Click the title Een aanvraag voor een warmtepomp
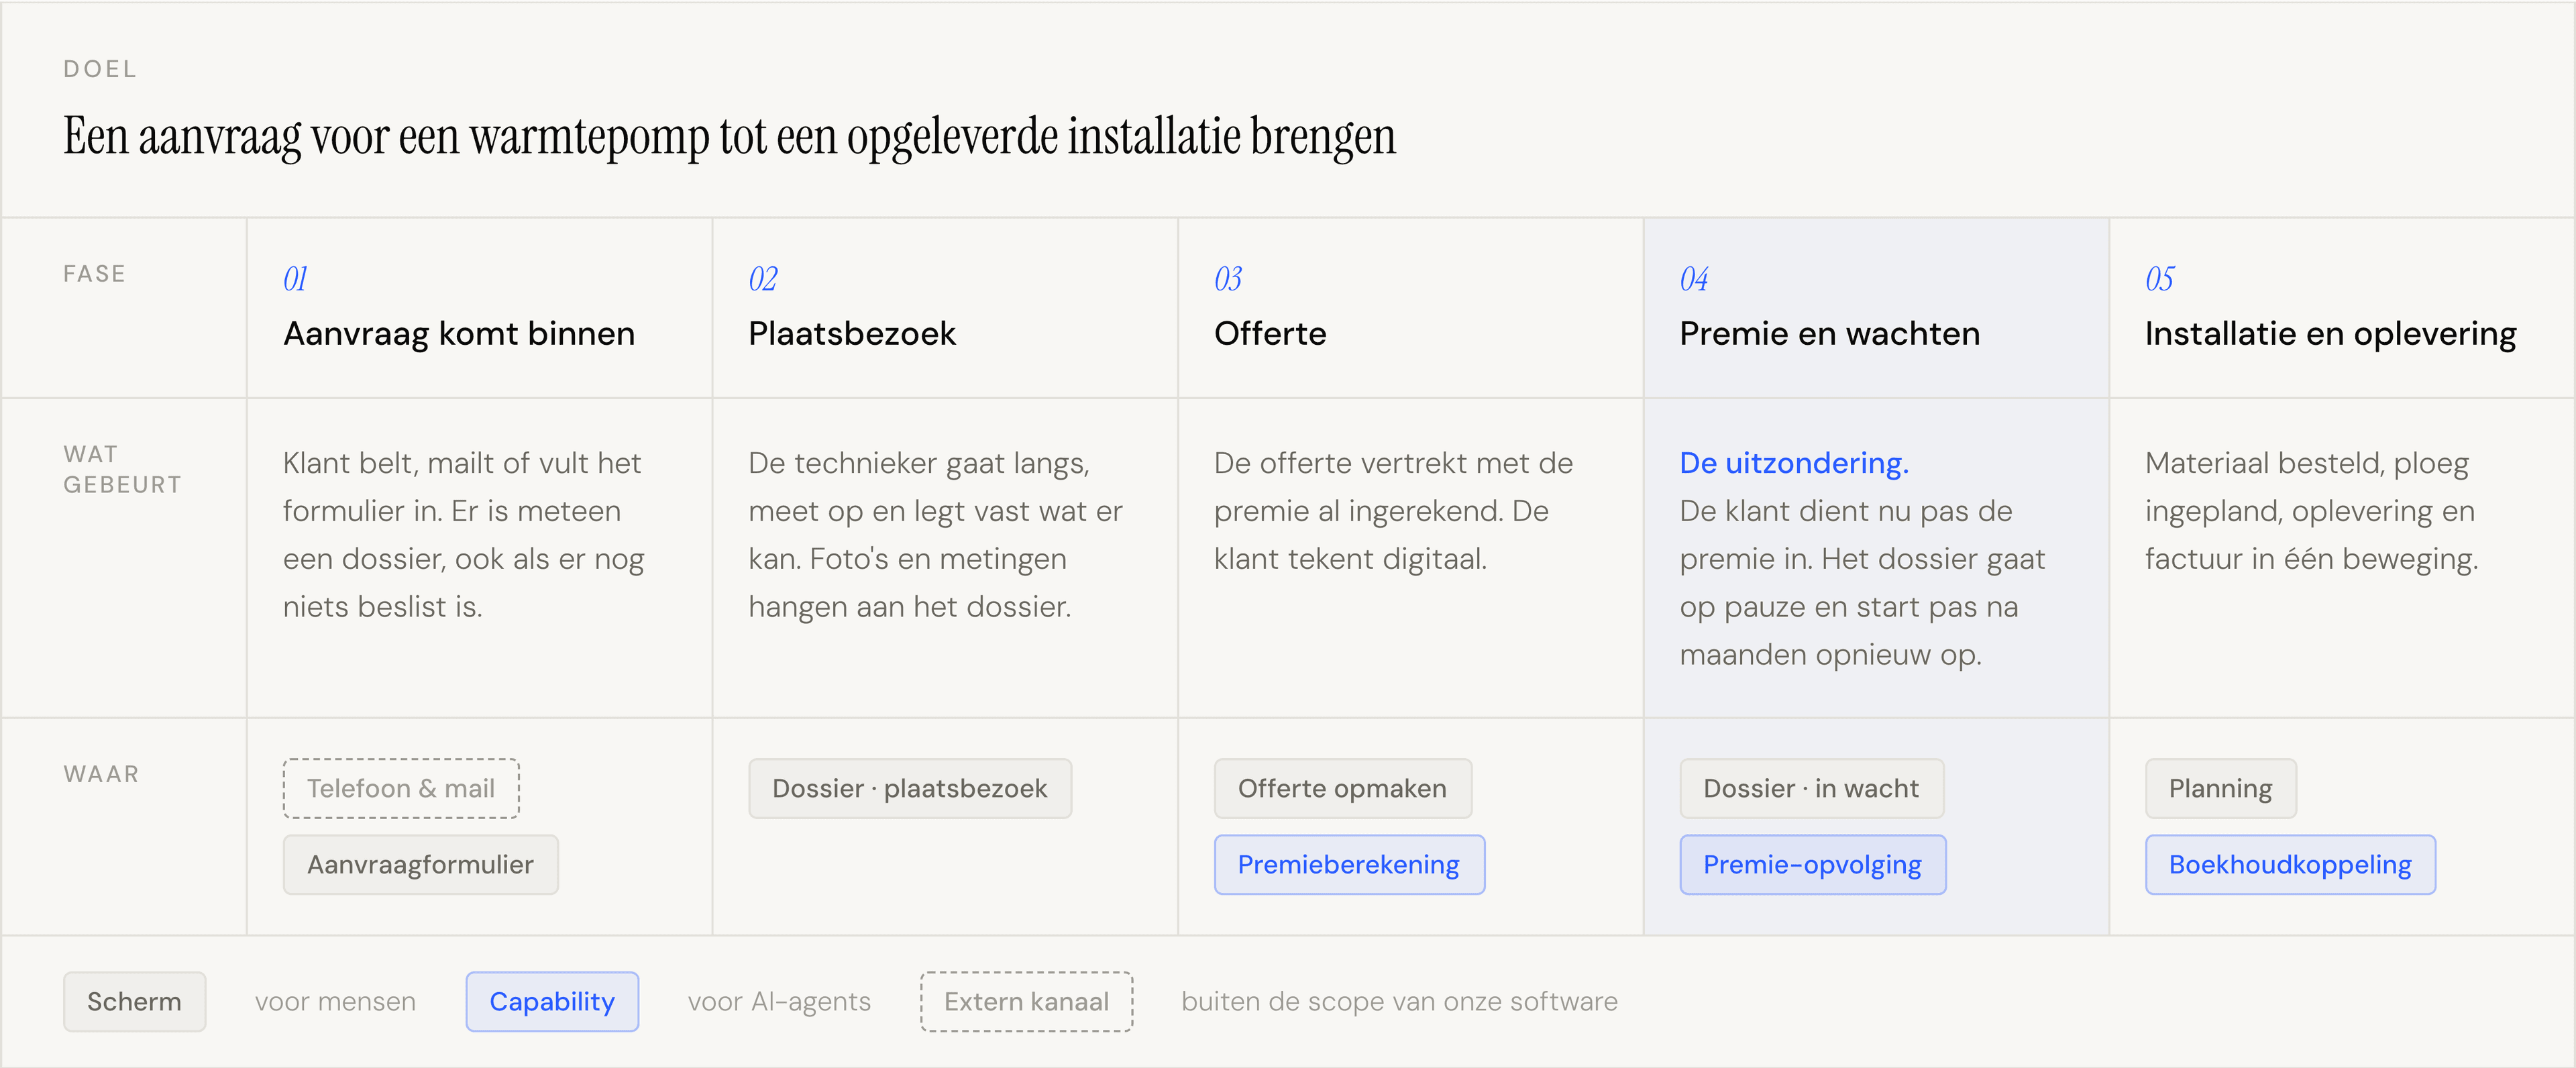The height and width of the screenshot is (1068, 2576). tap(729, 136)
